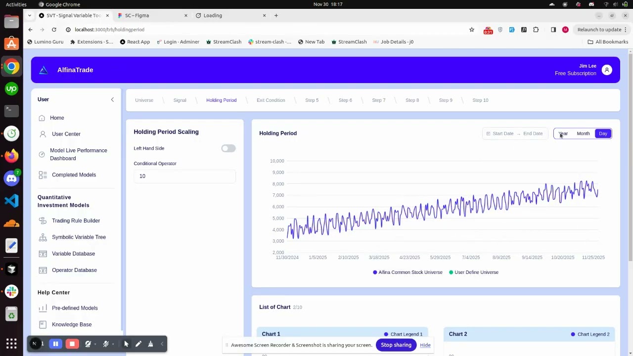The image size is (633, 356).
Task: Pause the screen recording
Action: tap(55, 344)
